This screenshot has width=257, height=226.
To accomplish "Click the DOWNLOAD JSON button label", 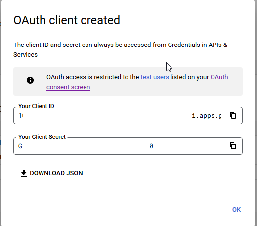I will pyautogui.click(x=56, y=173).
